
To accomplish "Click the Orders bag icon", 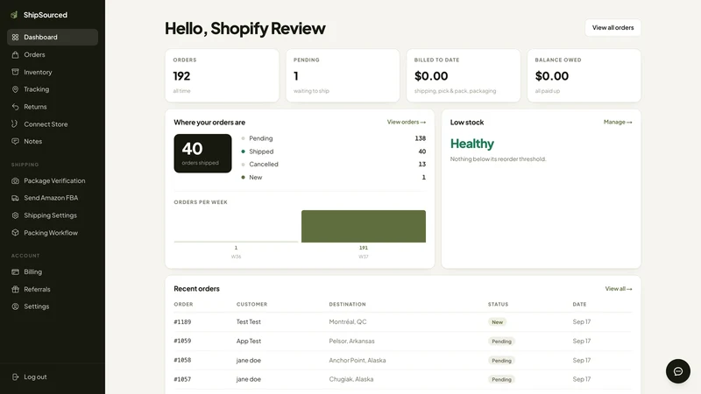I will pyautogui.click(x=15, y=54).
